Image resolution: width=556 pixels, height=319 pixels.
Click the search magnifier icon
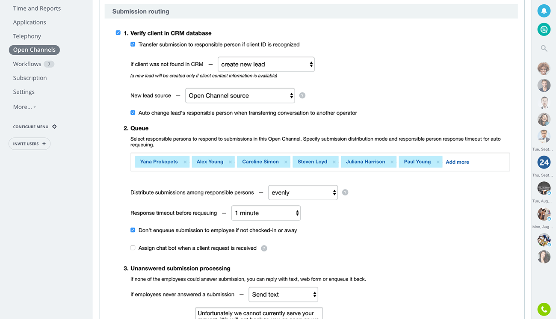(x=544, y=48)
